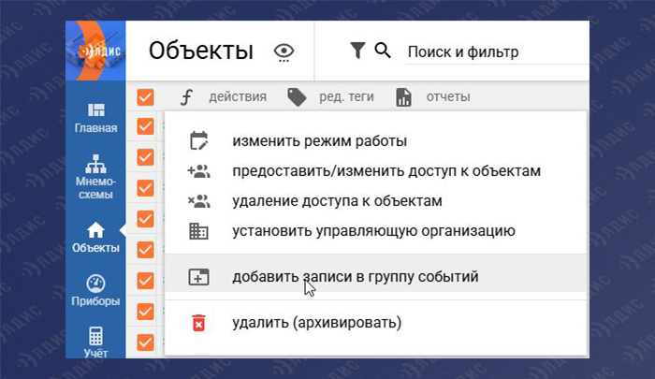The width and height of the screenshot is (655, 379).
Task: Choose установить управляющую организацию
Action: tap(376, 230)
